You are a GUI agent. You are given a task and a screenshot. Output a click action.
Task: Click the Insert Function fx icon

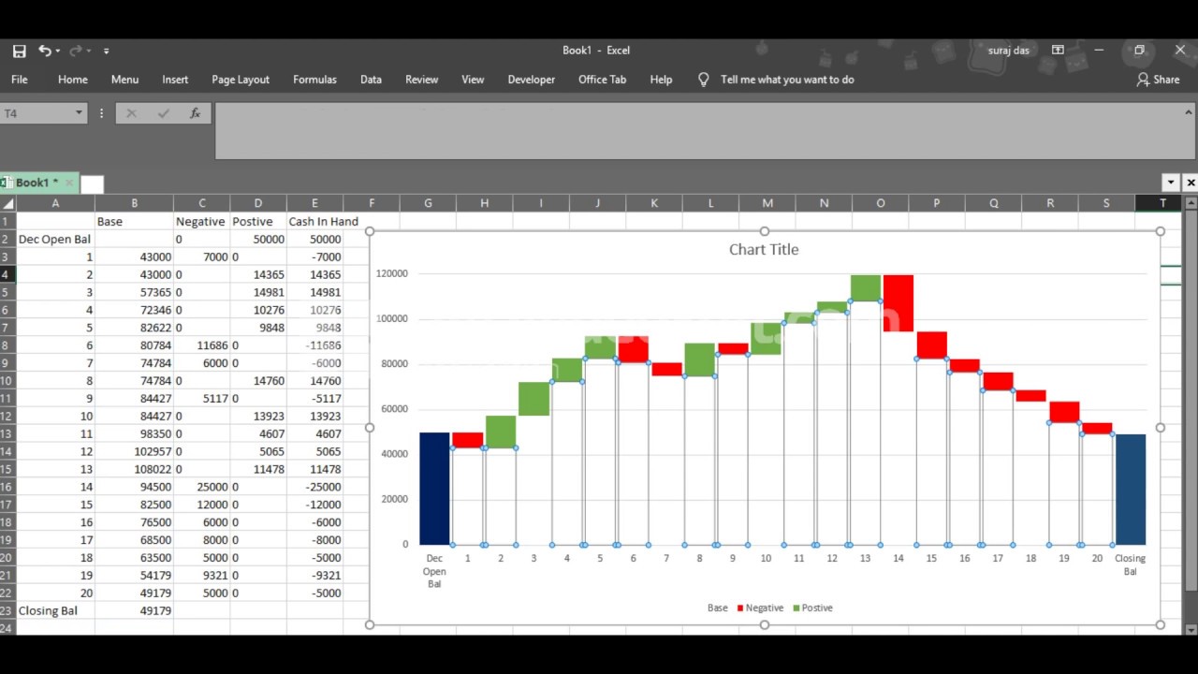[x=195, y=113]
